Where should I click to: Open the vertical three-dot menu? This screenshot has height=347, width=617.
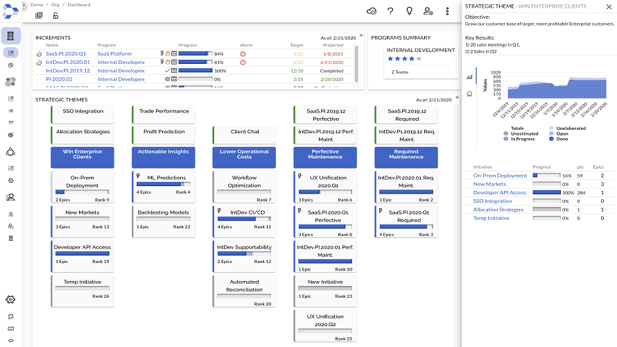(x=447, y=11)
